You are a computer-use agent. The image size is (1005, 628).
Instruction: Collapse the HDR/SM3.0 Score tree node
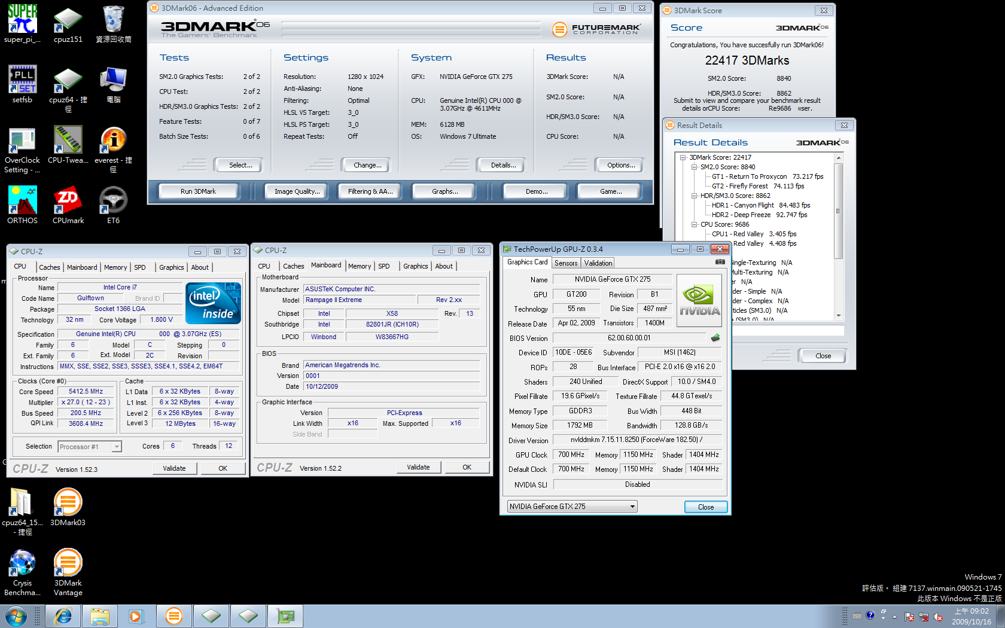click(695, 196)
